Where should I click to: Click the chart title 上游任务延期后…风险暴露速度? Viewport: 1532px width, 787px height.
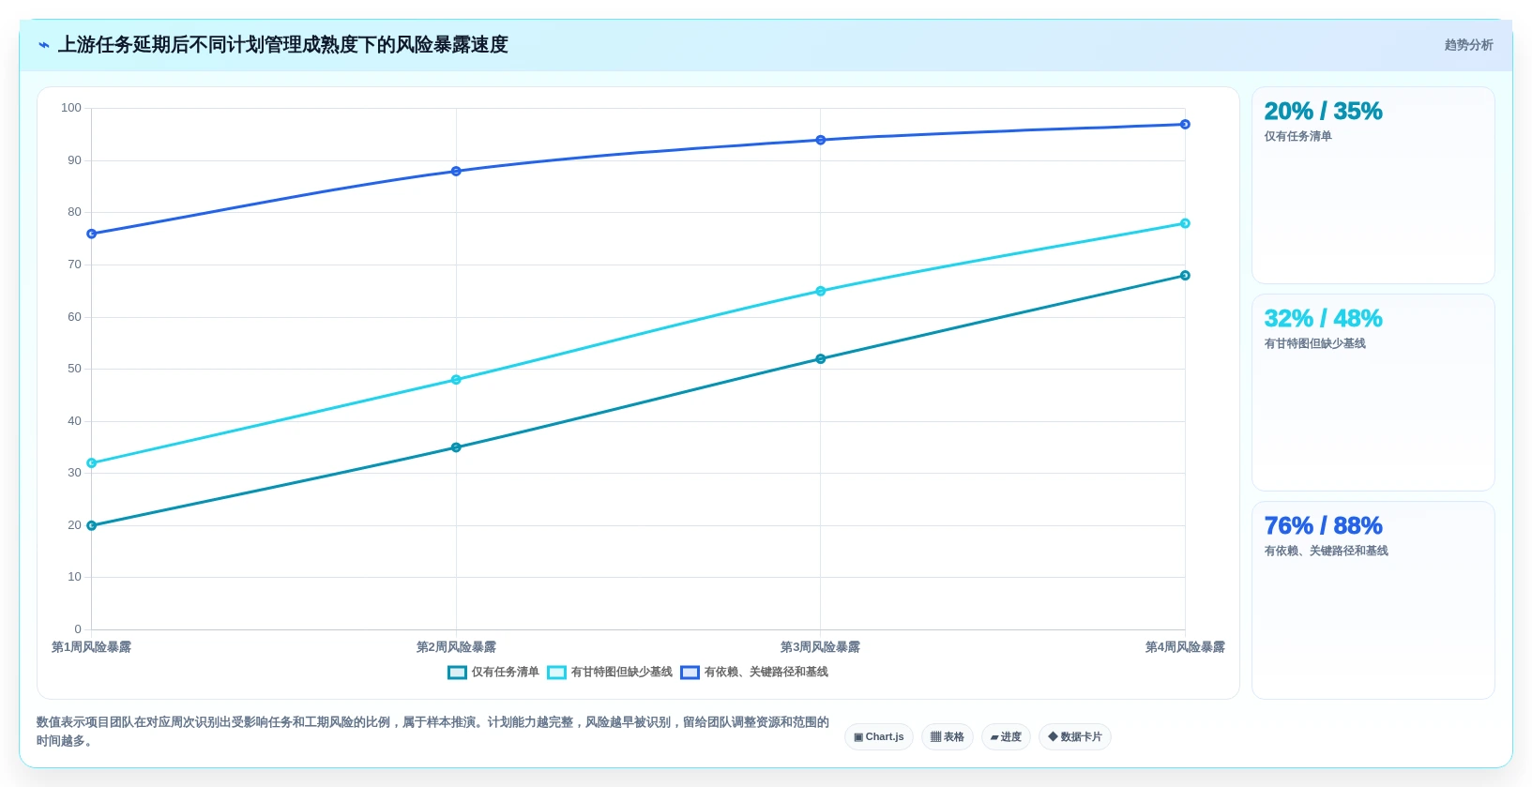(x=283, y=45)
